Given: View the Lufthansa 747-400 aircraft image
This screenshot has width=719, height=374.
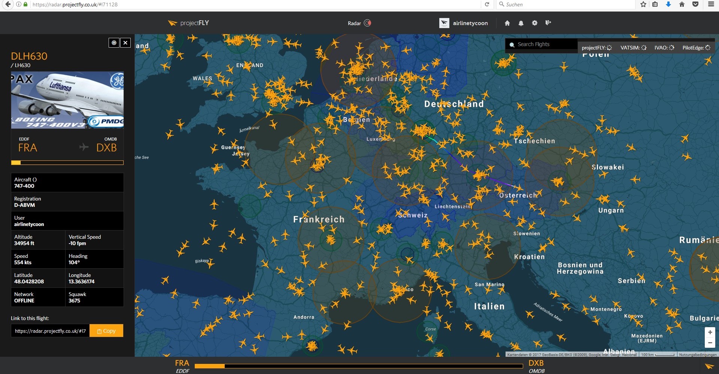Looking at the screenshot, I should [67, 100].
